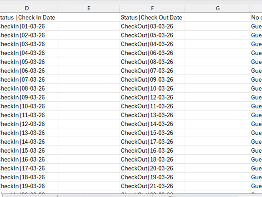The image size is (262, 197).
Task: Select column F header
Action: click(152, 8)
